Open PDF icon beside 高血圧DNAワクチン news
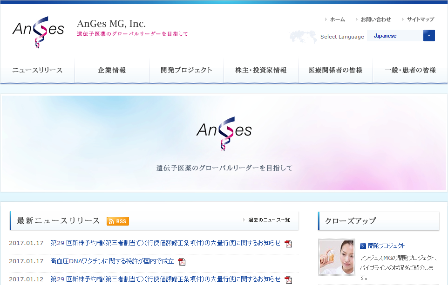Screen dimensions: 448x285 (182, 261)
